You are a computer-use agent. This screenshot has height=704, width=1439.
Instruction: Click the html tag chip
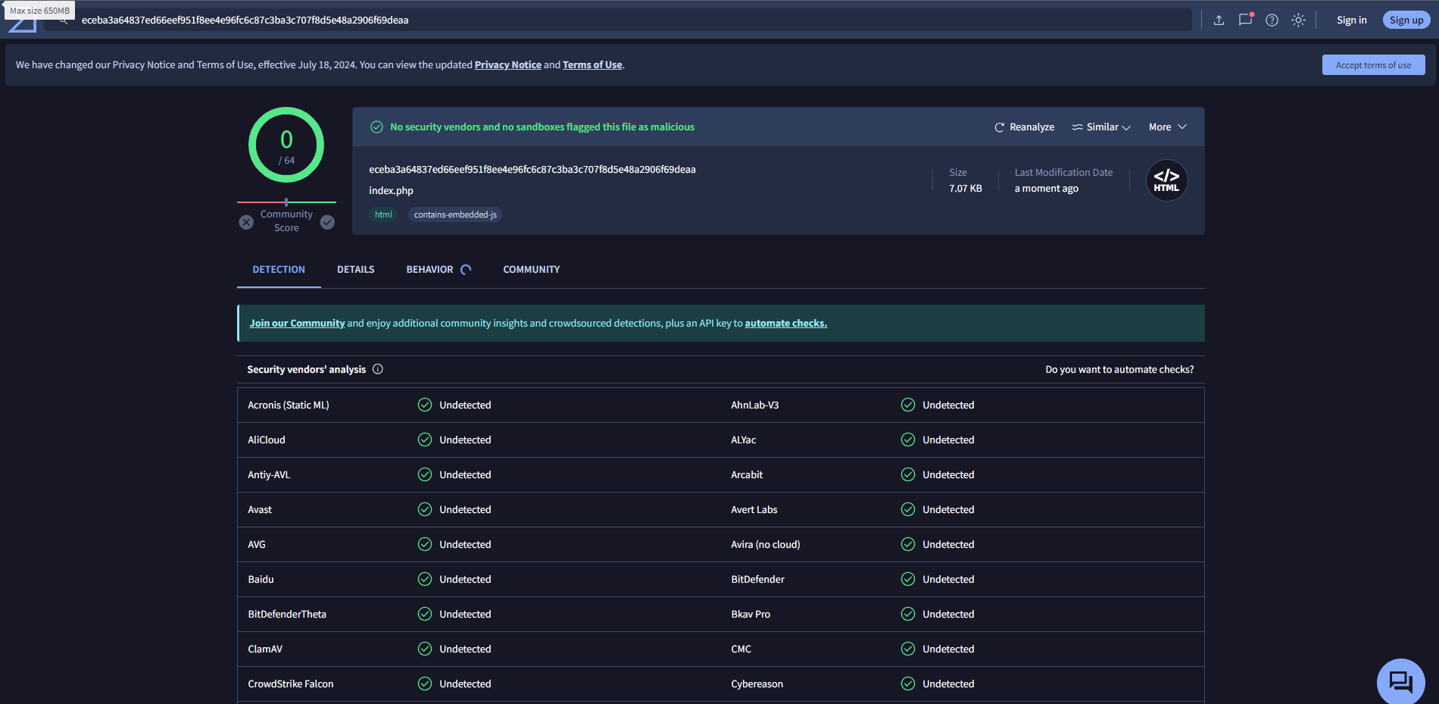(x=383, y=214)
